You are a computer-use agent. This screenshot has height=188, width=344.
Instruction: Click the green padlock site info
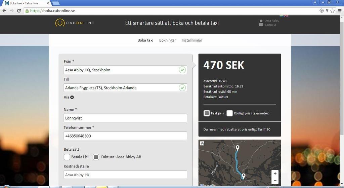27,10
